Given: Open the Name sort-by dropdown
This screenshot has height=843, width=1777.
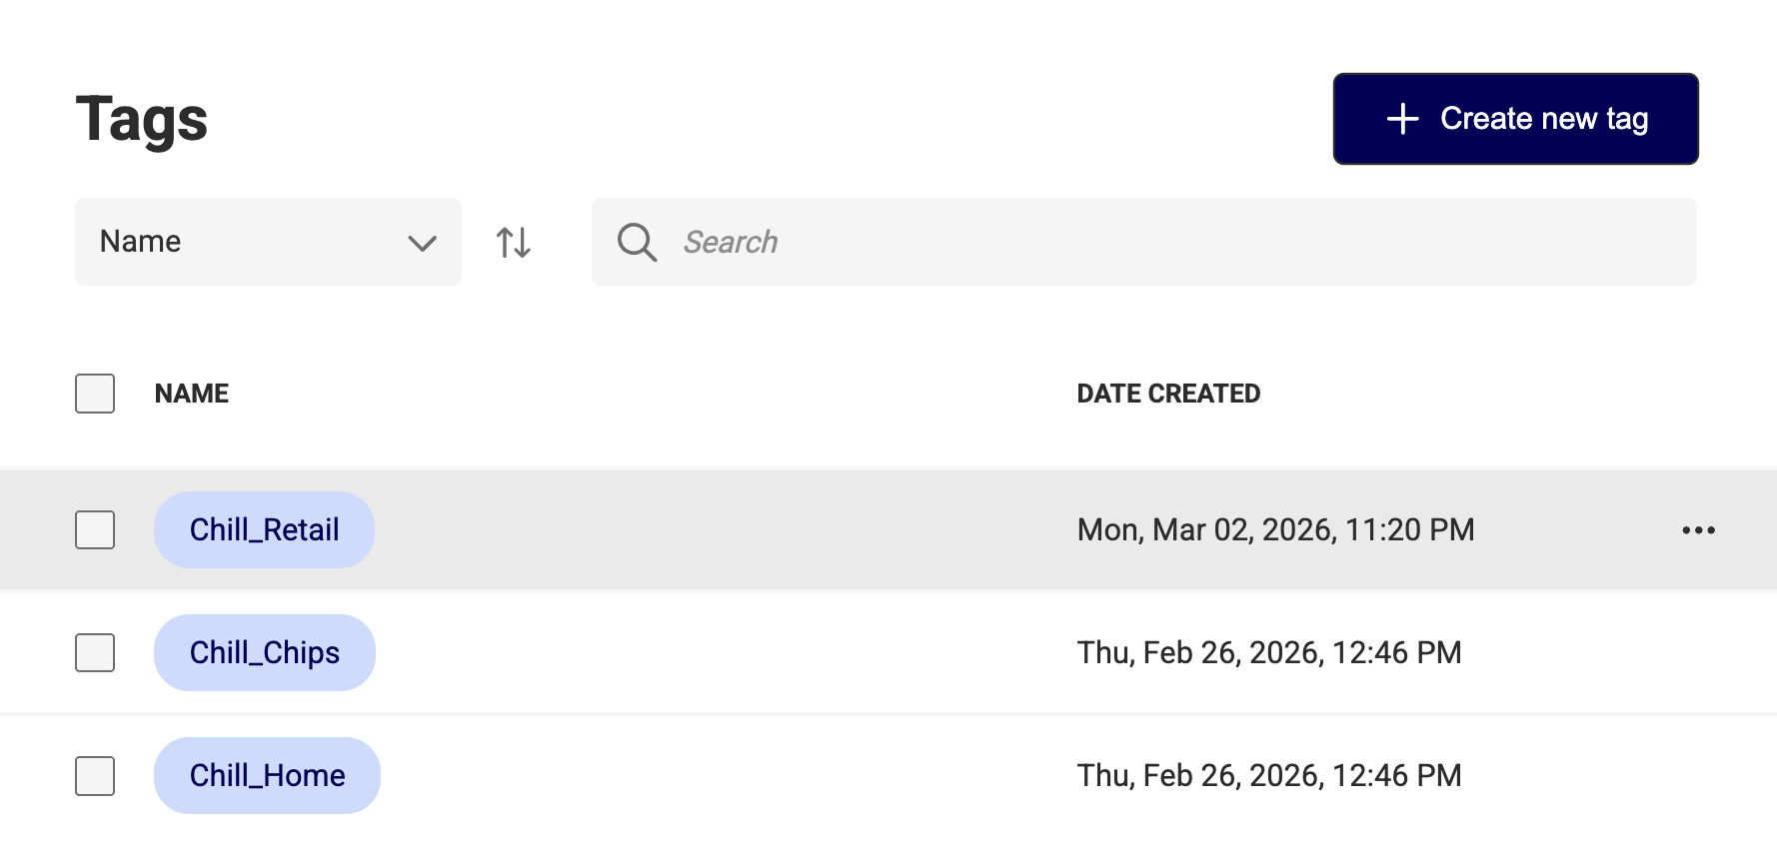Looking at the screenshot, I should click(x=268, y=242).
